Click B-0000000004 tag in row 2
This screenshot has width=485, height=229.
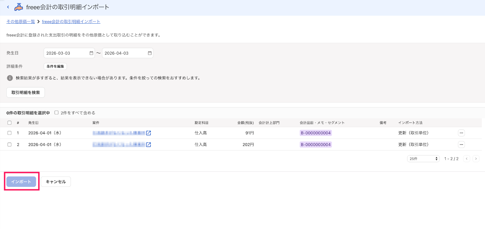[x=316, y=145]
